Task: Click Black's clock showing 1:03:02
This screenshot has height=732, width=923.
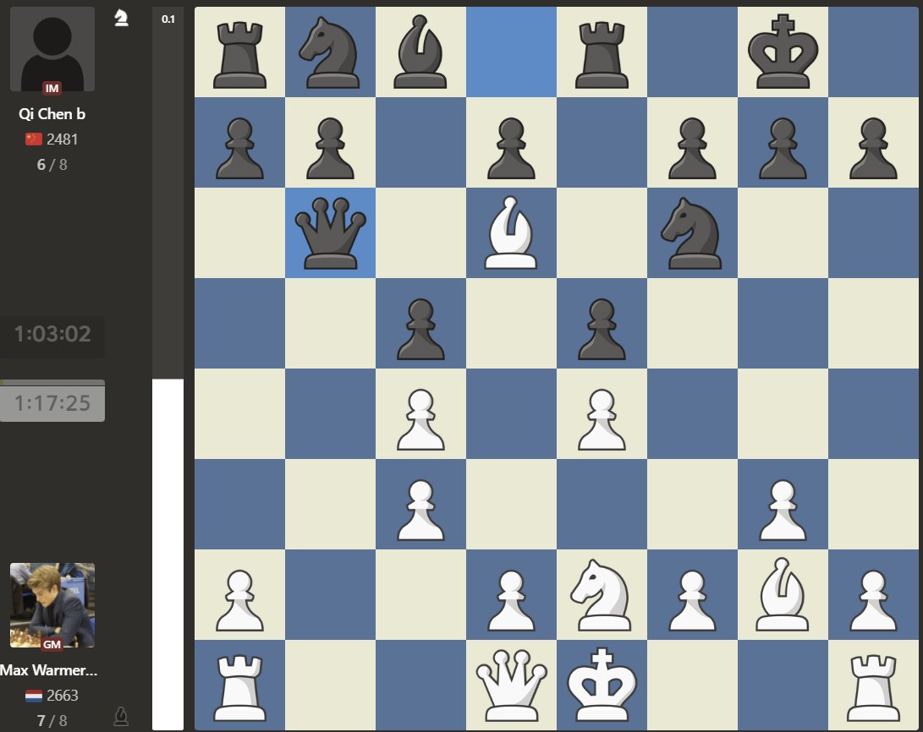Action: (x=52, y=334)
